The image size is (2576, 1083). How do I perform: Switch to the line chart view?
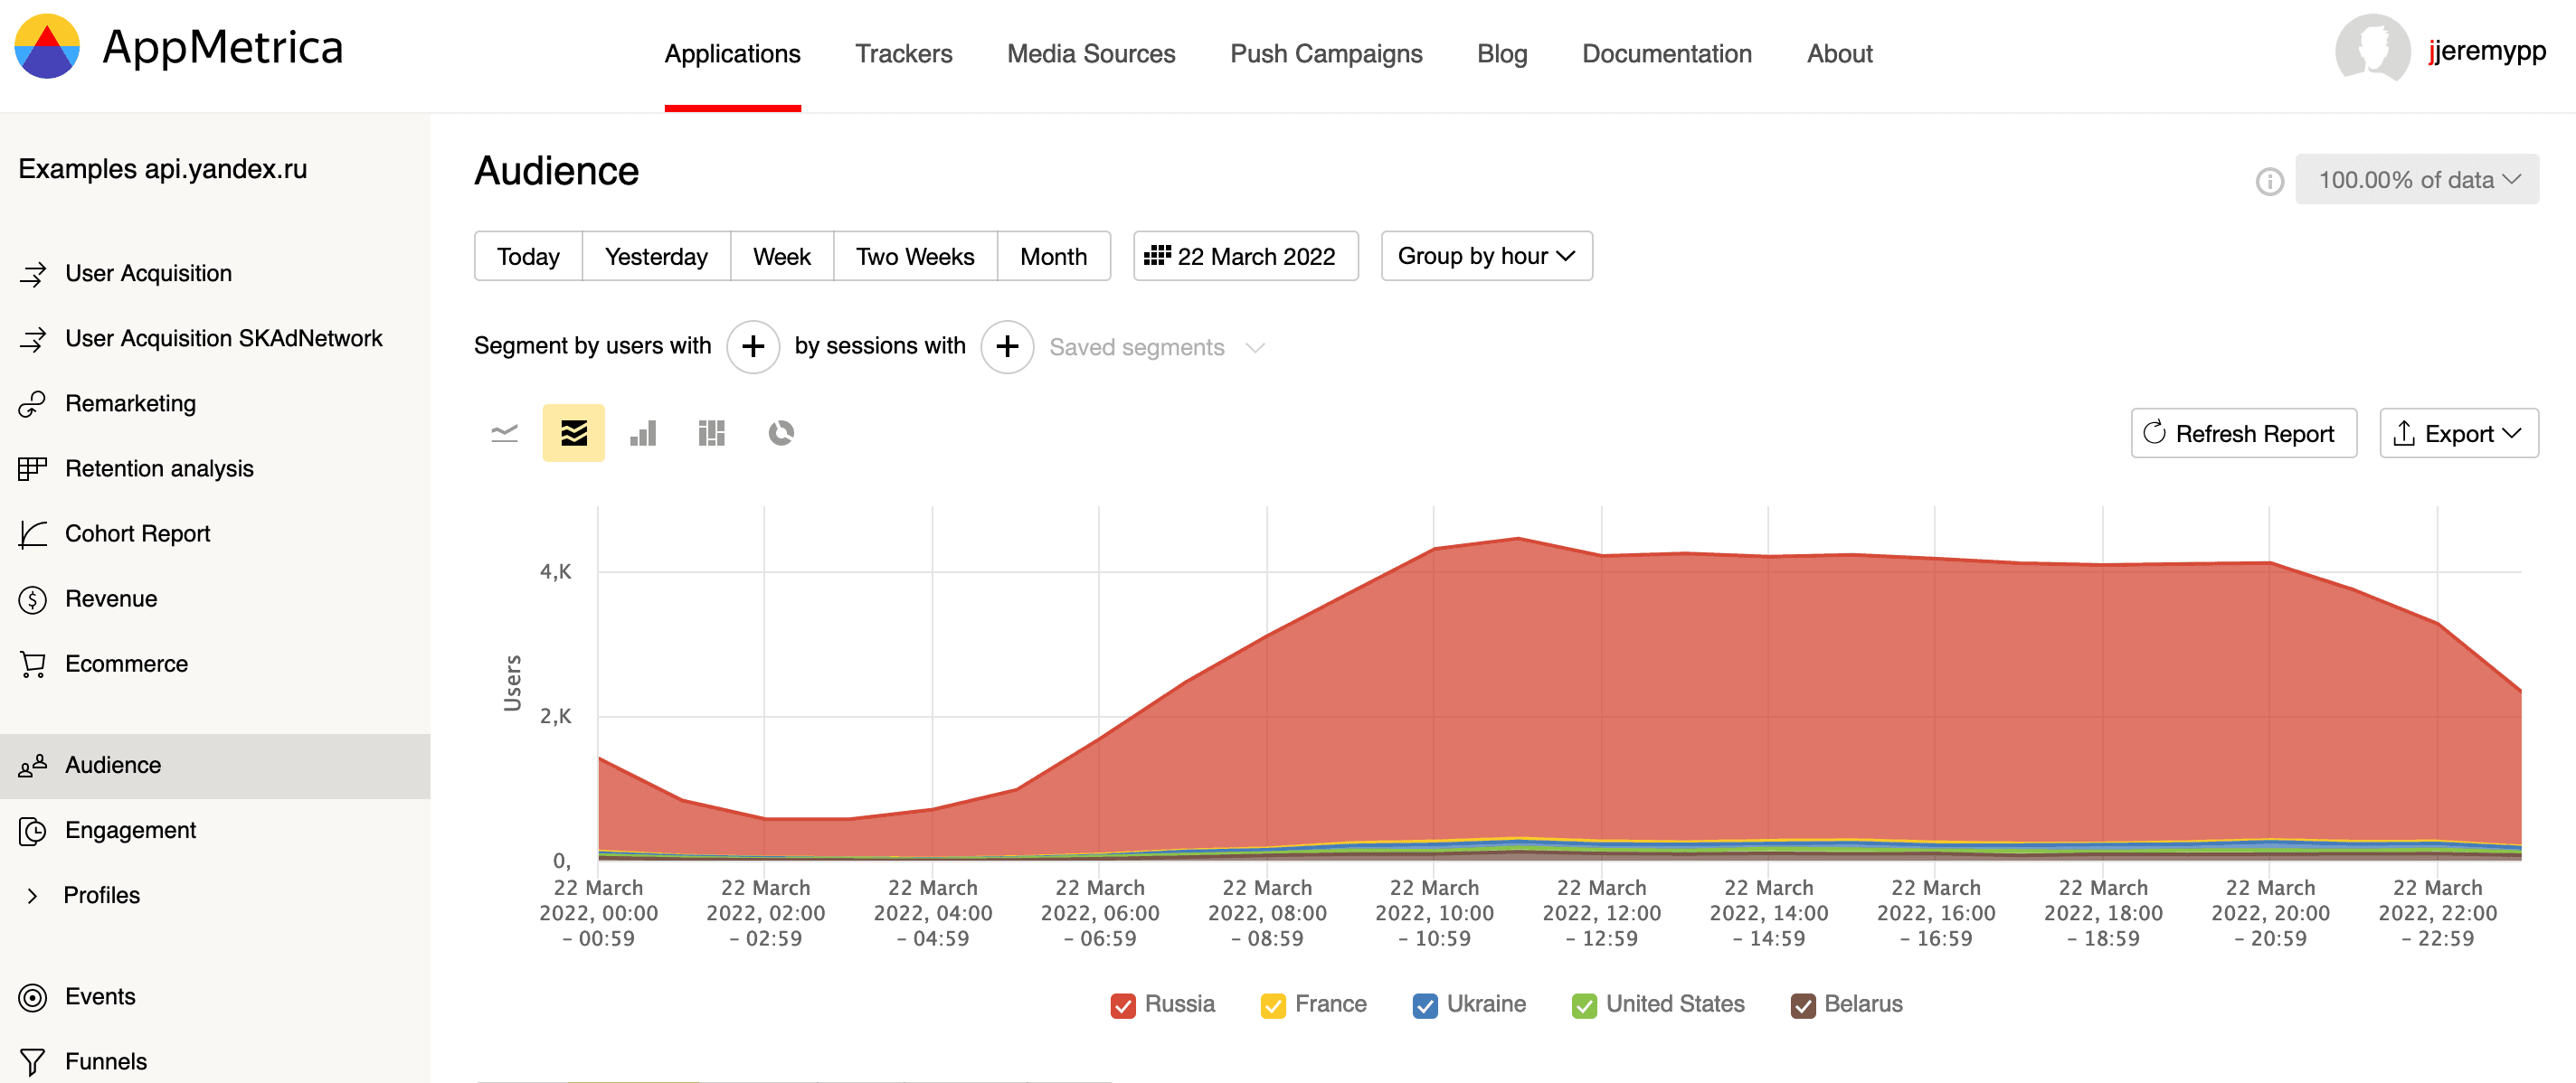click(x=505, y=433)
